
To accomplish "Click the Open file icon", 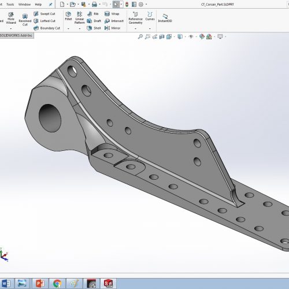I will pyautogui.click(x=72, y=4).
